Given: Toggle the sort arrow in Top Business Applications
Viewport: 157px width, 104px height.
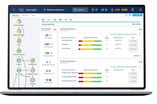Looking at the screenshot, I should point(140,34).
